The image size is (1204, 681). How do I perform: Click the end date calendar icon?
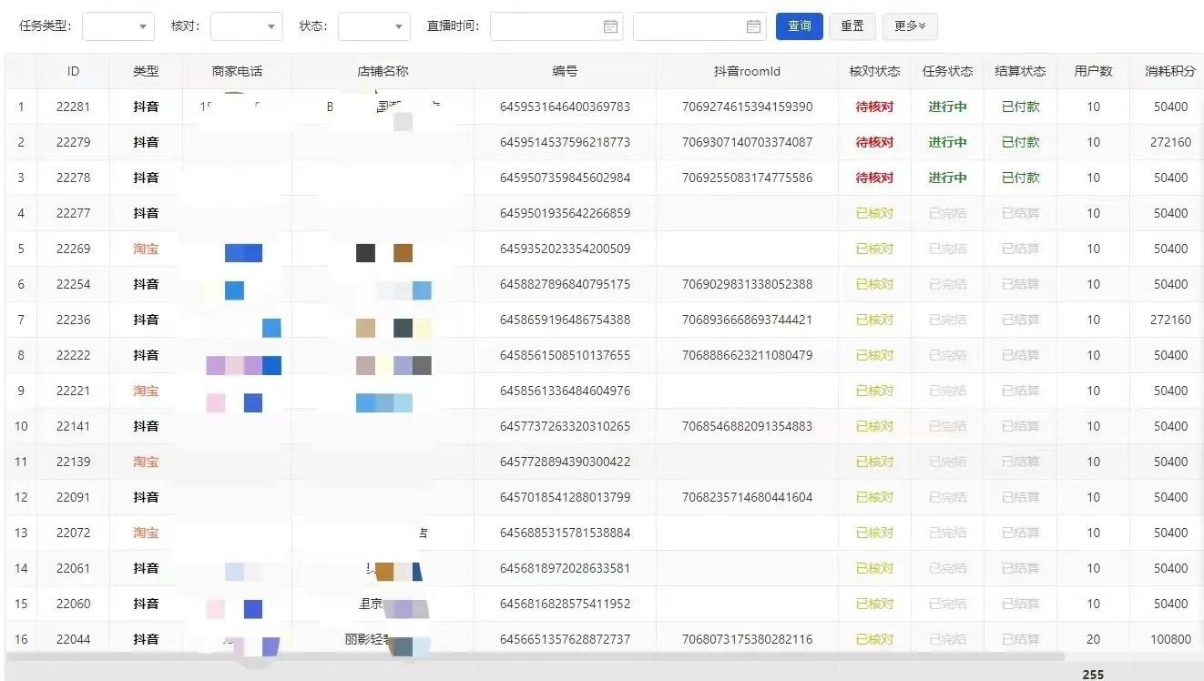click(x=753, y=26)
